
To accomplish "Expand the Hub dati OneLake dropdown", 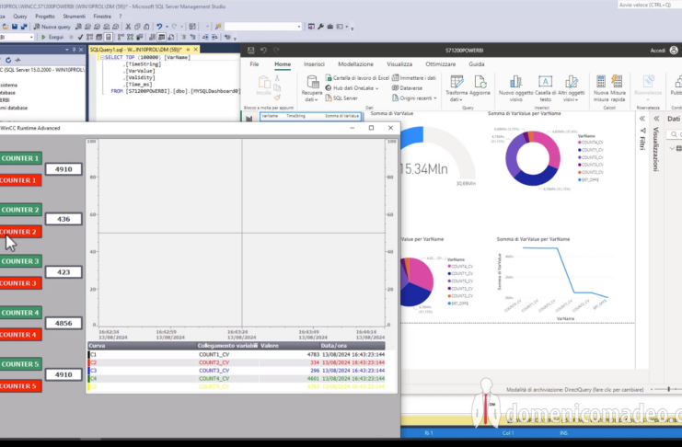I will (376, 88).
